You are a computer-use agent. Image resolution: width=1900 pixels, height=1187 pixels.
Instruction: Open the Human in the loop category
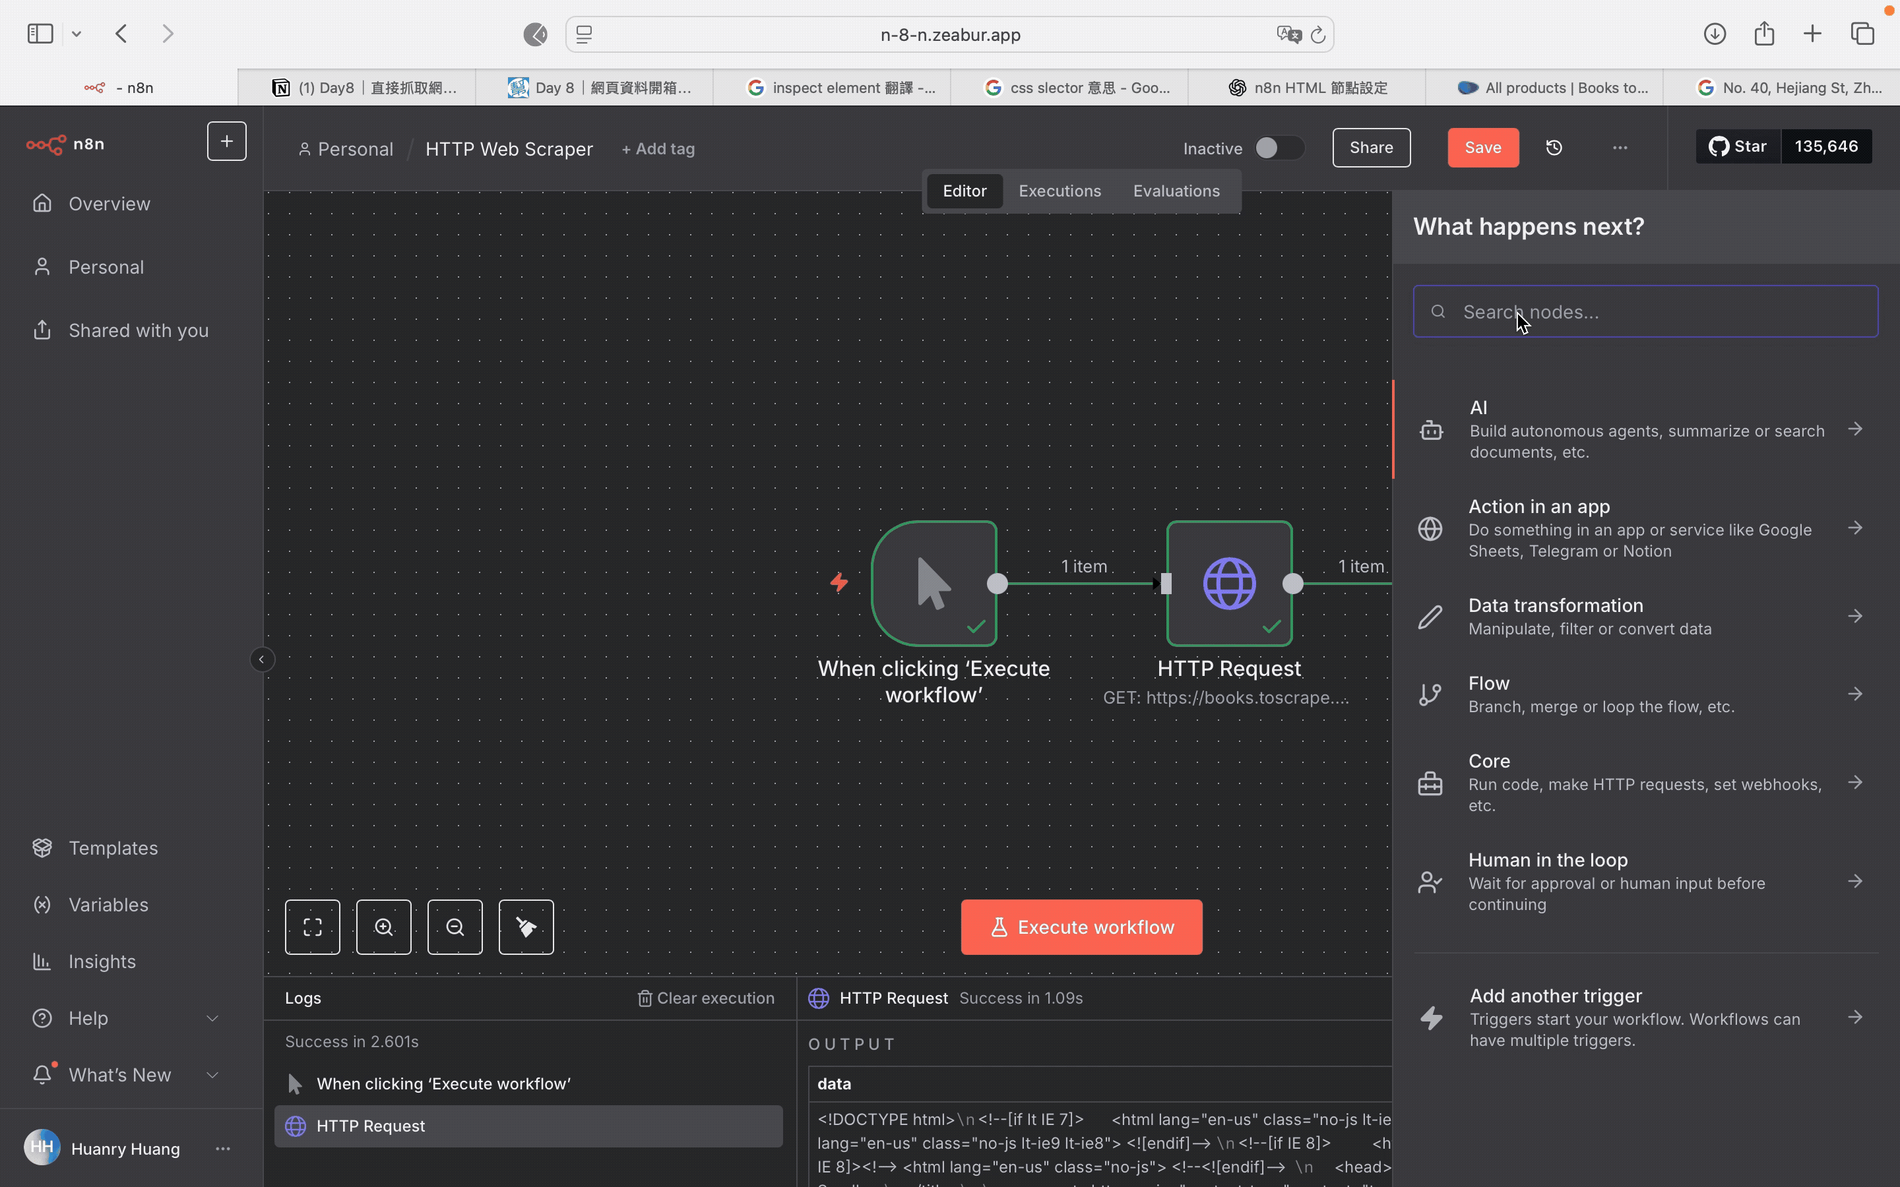point(1645,882)
